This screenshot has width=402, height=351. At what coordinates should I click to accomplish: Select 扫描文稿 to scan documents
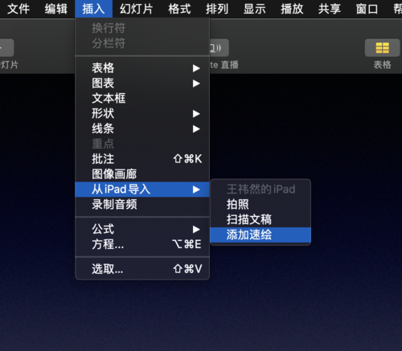coord(260,219)
